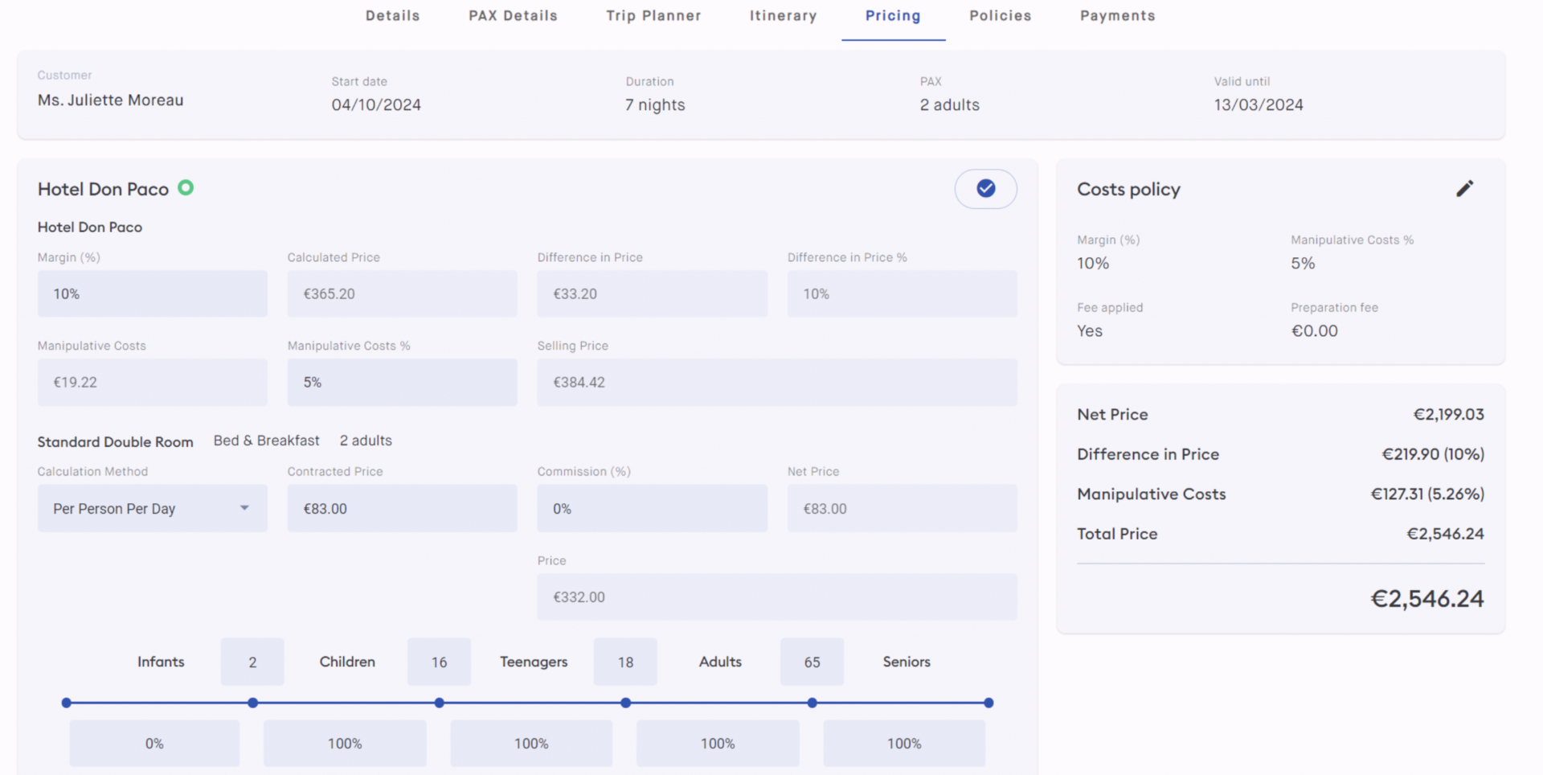Click the Teenagers age value box showing 18

click(x=625, y=662)
